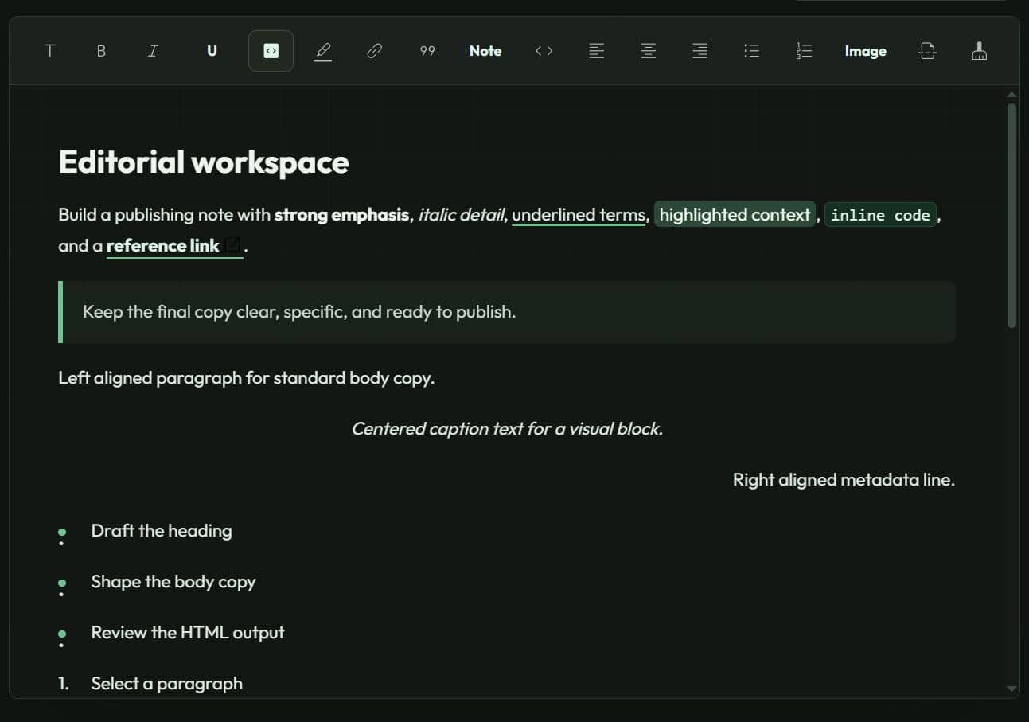Viewport: 1029px width, 722px height.
Task: Click the scrollbar down arrow
Action: [x=1011, y=689]
